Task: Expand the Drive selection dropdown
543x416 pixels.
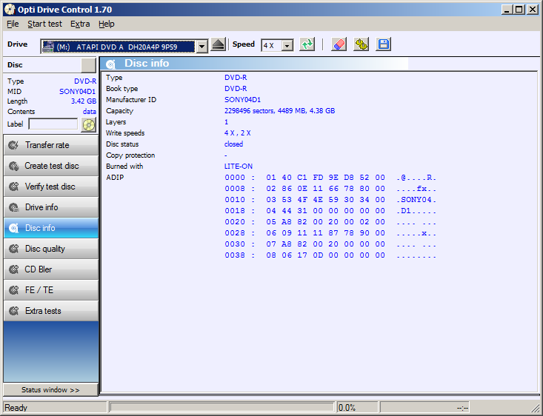Action: tap(202, 46)
